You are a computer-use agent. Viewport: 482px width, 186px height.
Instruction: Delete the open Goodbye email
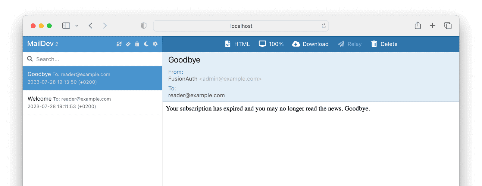coord(384,44)
